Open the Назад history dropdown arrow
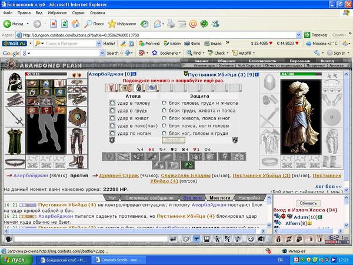Viewport: 353px width, 265px height. [28, 24]
